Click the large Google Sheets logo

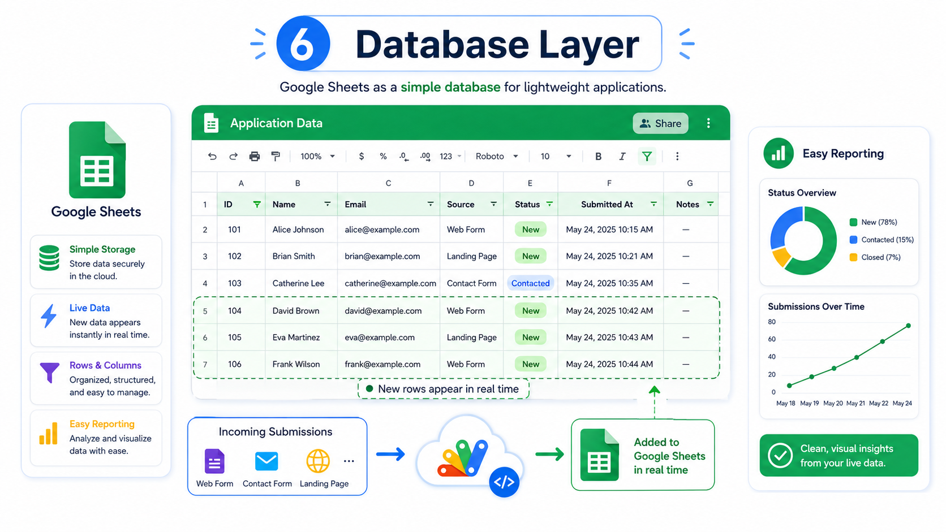[x=97, y=160]
